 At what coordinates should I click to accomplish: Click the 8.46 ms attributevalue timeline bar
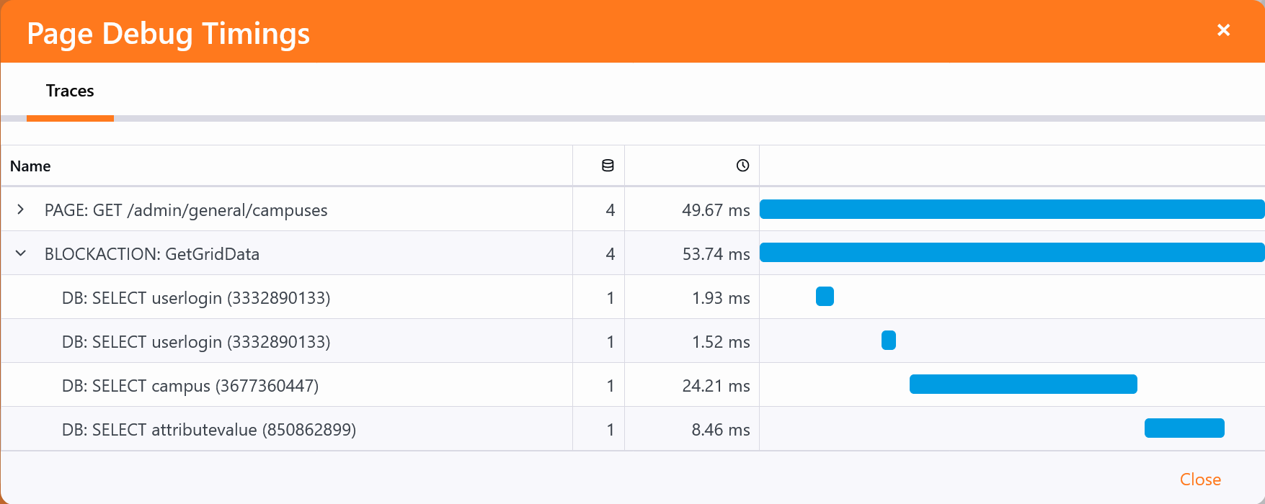click(1184, 428)
